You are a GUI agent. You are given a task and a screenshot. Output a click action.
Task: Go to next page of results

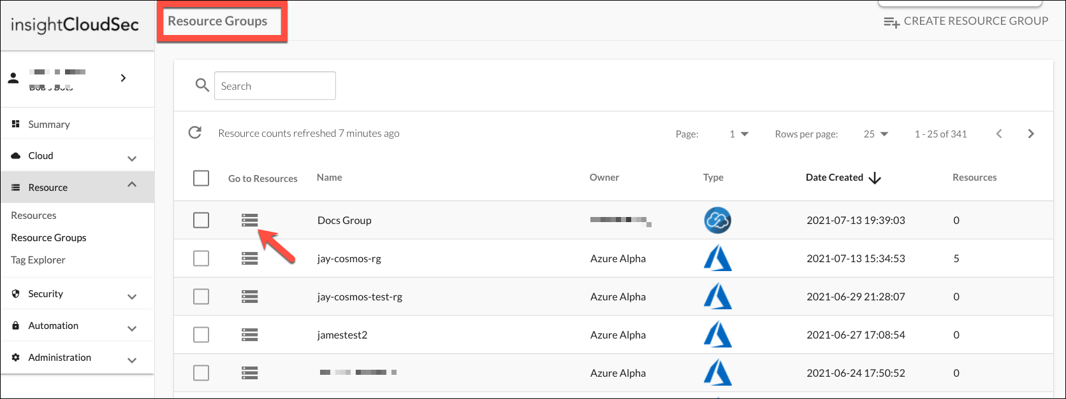[1031, 134]
